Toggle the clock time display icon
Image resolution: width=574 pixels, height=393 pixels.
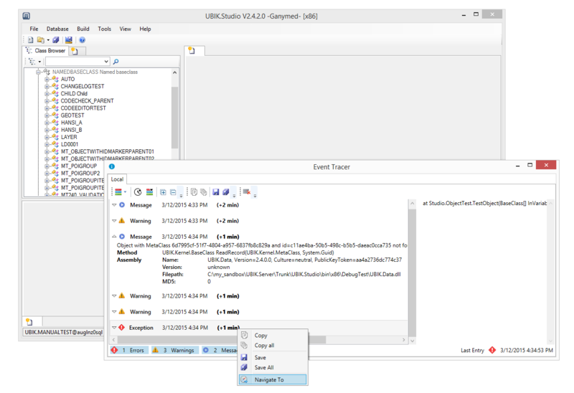(x=138, y=192)
